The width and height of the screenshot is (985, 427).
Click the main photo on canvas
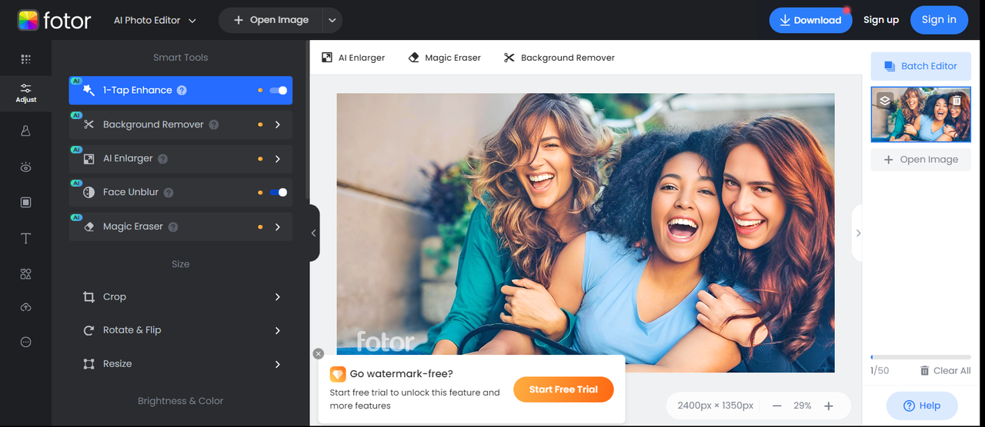click(x=586, y=233)
